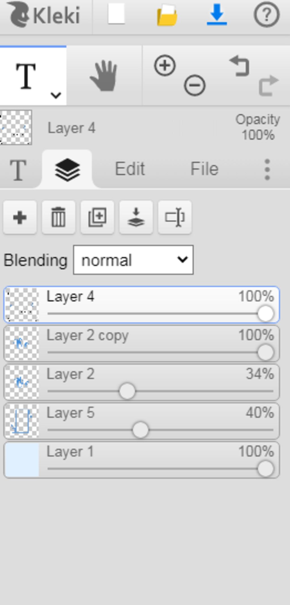Open the three-dot more options menu
Viewport: 290px width, 605px height.
(x=267, y=169)
